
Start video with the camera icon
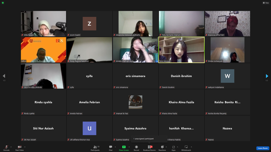pyautogui.click(x=19, y=148)
